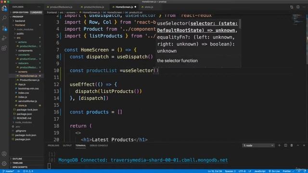Click the Explorer more actions ellipsis

pos(38,7)
